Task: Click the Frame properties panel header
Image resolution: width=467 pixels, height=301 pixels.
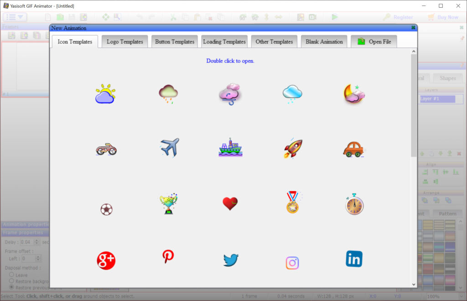Action: (x=26, y=232)
